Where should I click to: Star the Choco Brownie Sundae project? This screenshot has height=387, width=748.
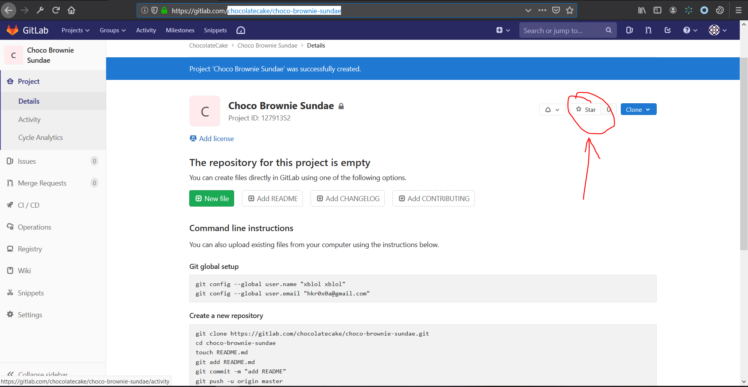pyautogui.click(x=586, y=110)
